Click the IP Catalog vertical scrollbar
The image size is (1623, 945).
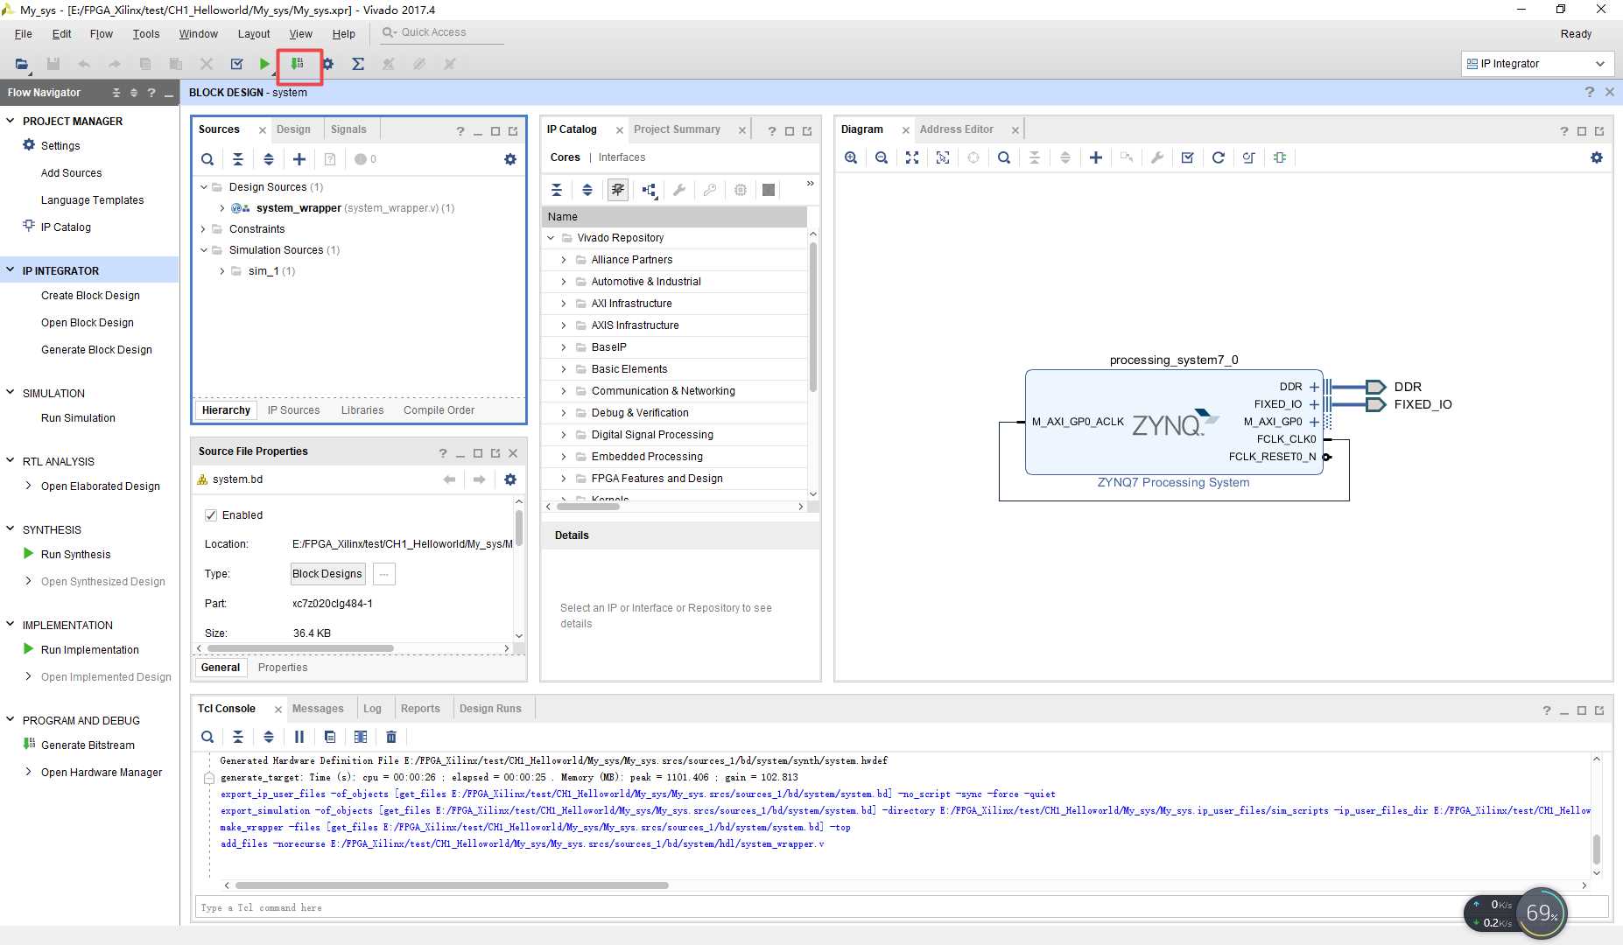(x=813, y=315)
